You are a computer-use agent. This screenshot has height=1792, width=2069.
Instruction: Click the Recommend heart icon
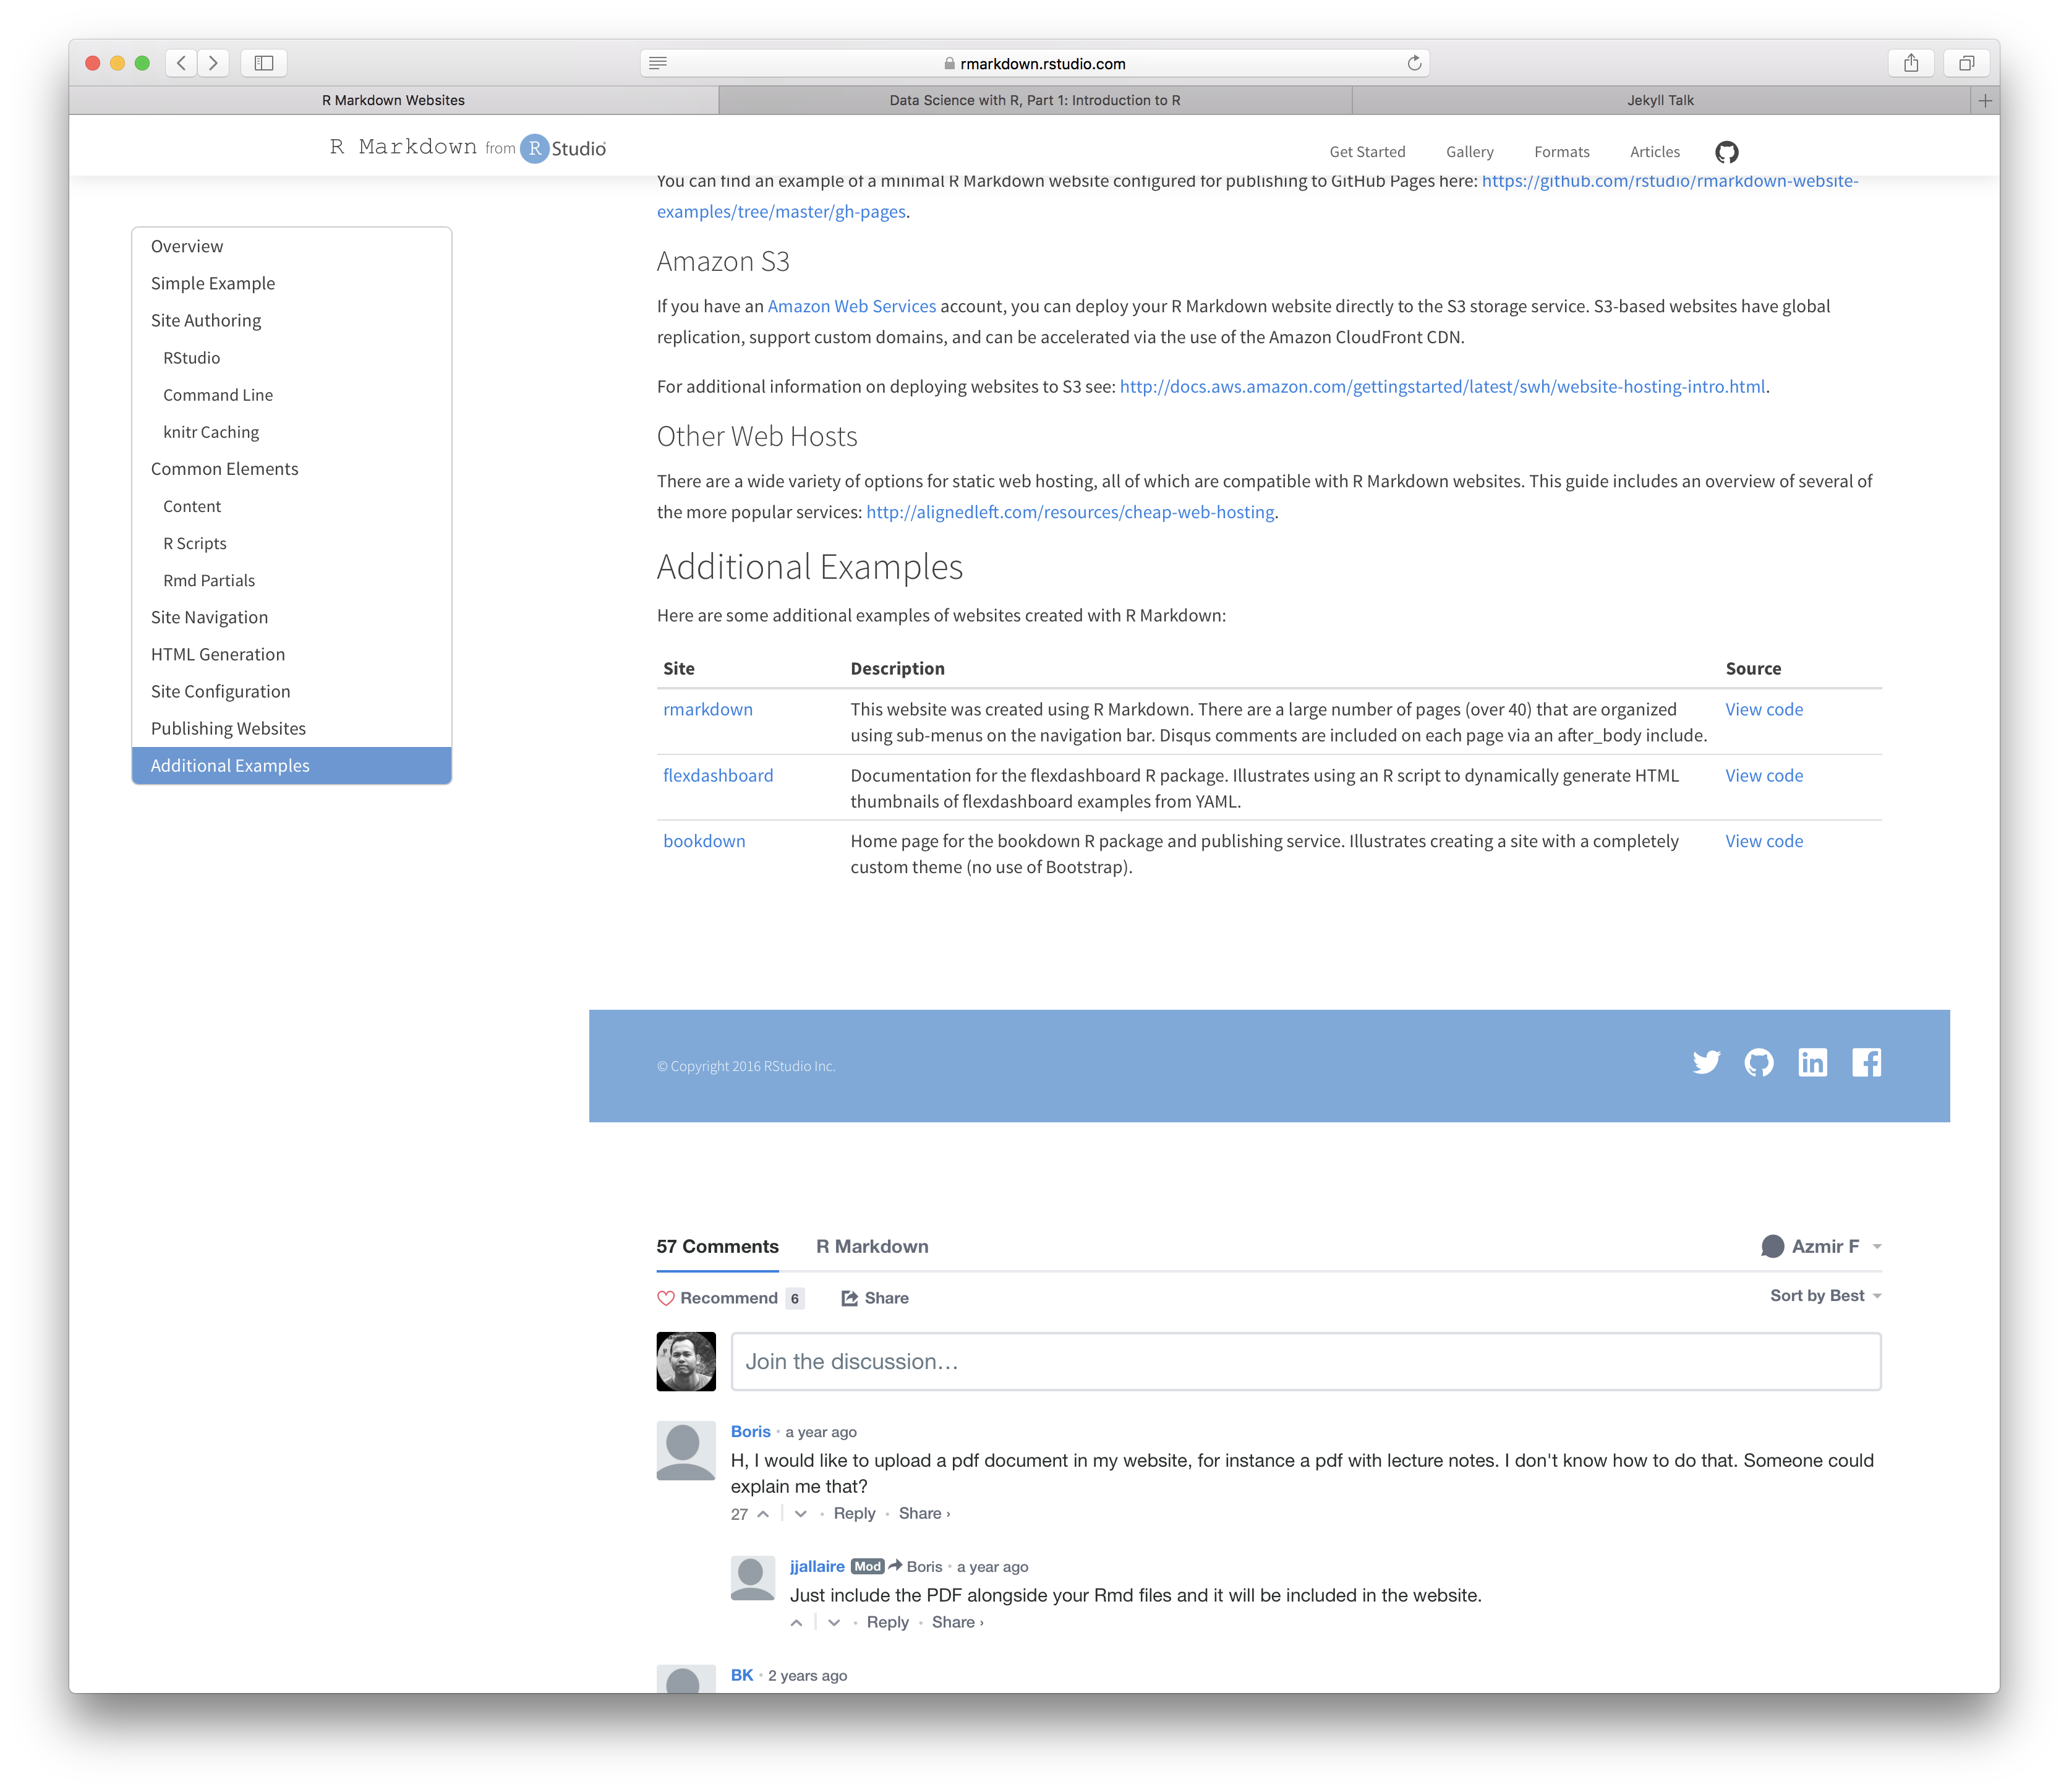(665, 1298)
